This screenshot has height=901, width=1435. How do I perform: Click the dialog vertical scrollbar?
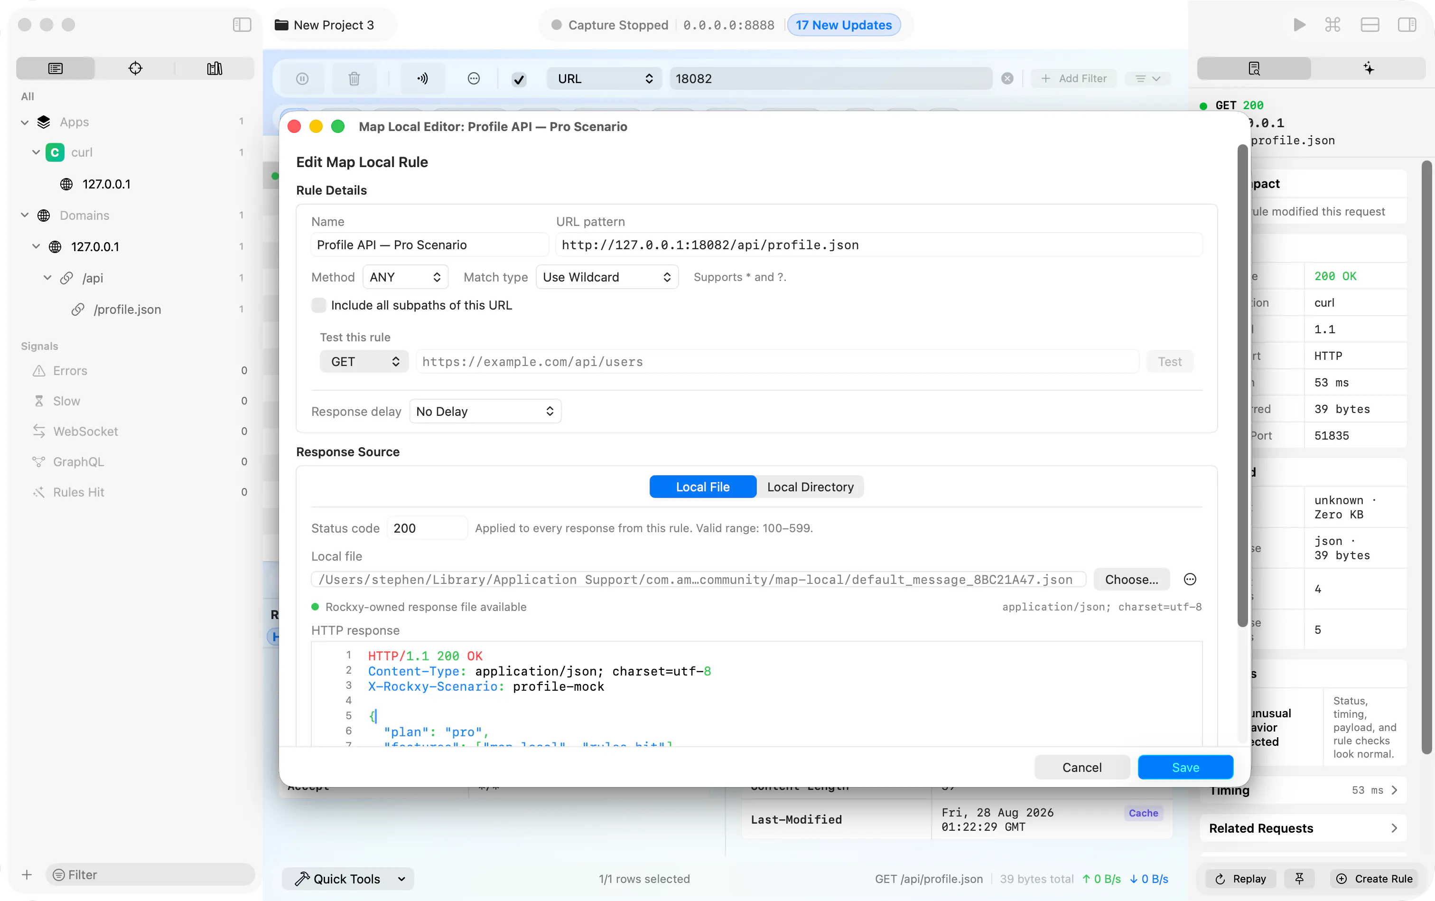1243,385
